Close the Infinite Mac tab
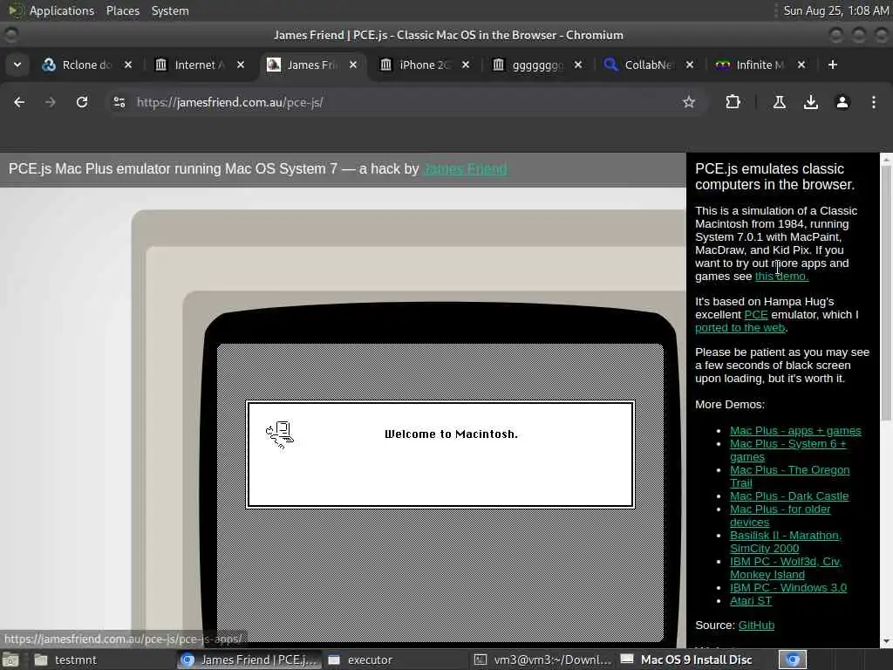The image size is (893, 670). coord(801,65)
